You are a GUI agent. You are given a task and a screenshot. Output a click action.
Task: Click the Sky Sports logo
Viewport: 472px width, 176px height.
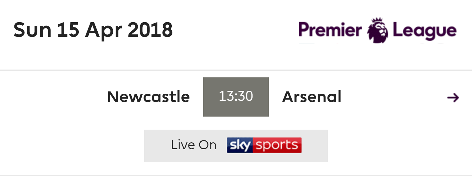tap(264, 145)
